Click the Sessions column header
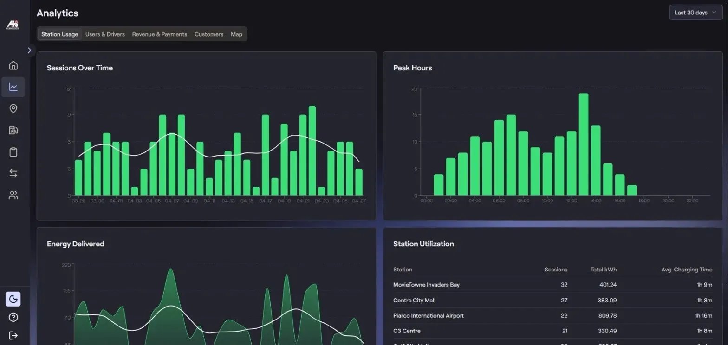 click(x=556, y=270)
